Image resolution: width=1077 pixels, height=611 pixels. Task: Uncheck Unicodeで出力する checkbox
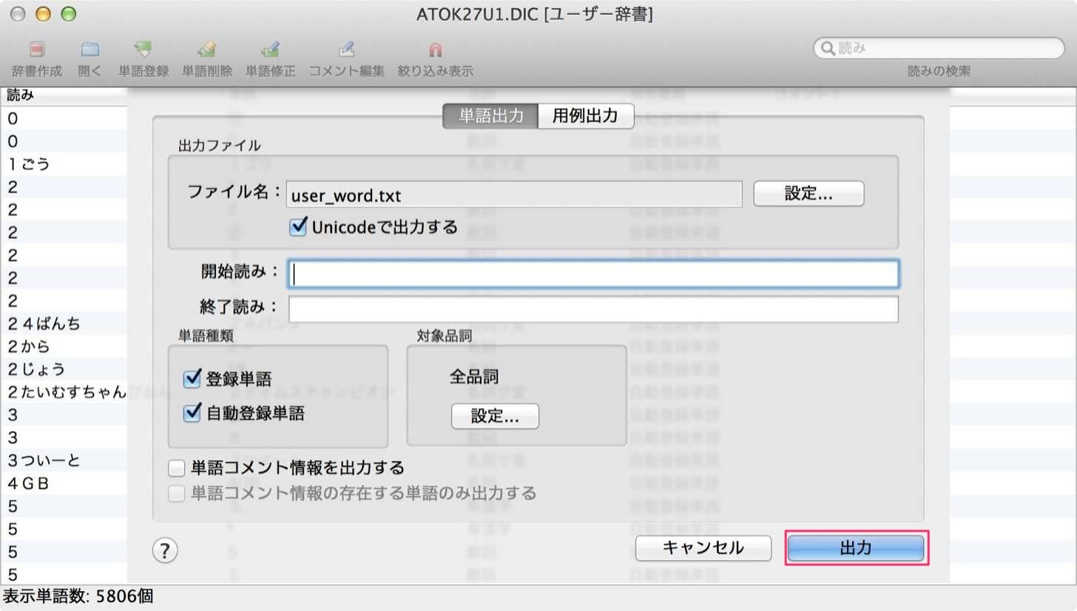tap(298, 227)
